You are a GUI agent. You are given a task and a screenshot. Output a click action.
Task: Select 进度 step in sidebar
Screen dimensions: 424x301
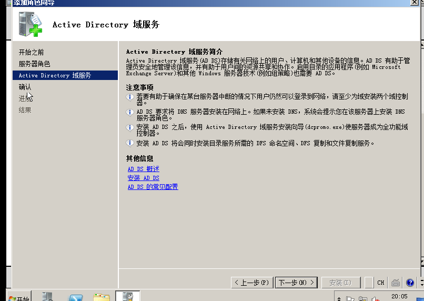click(25, 98)
